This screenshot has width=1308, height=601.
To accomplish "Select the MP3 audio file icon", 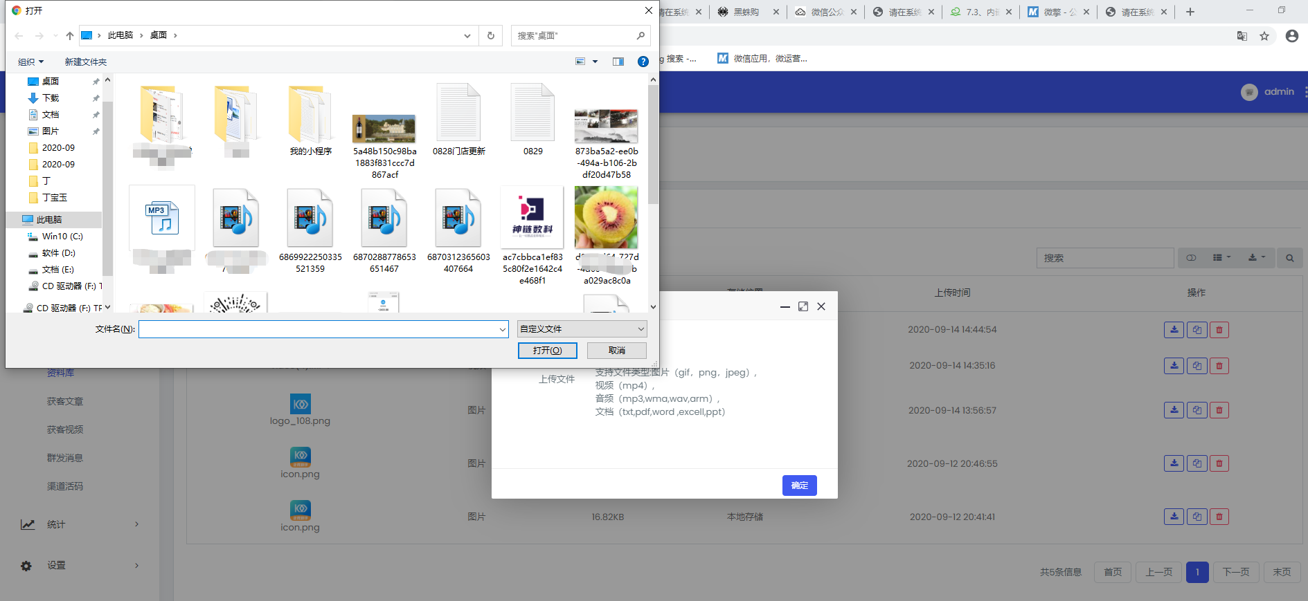I will [x=162, y=218].
